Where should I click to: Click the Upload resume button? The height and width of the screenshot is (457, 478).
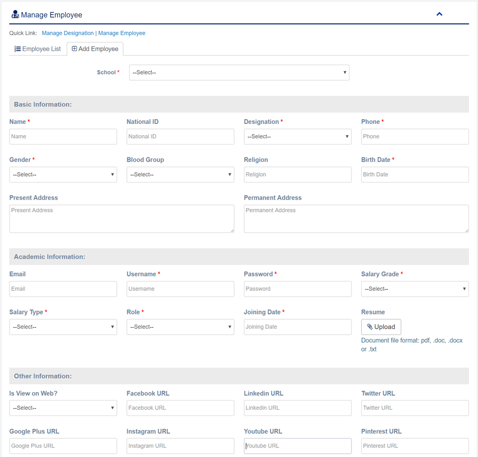point(381,327)
